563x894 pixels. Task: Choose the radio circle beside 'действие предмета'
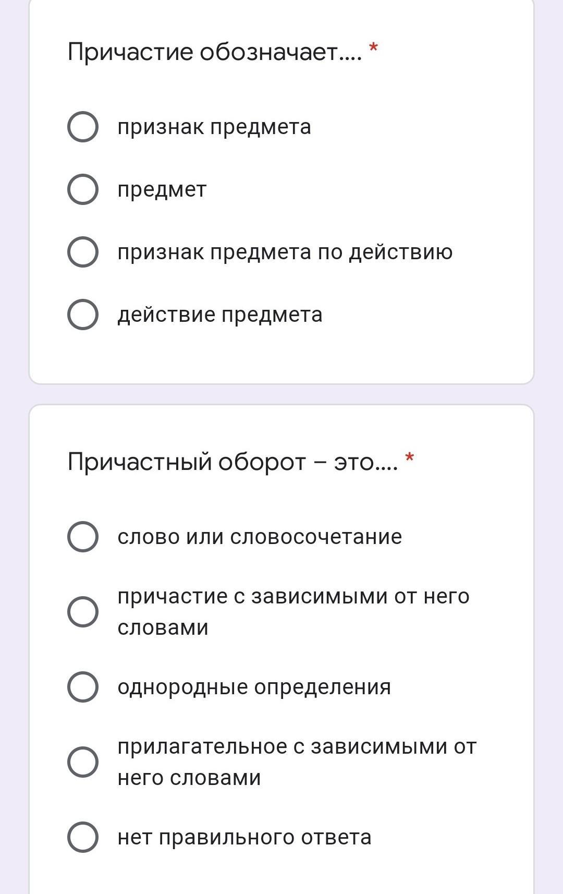pyautogui.click(x=83, y=315)
